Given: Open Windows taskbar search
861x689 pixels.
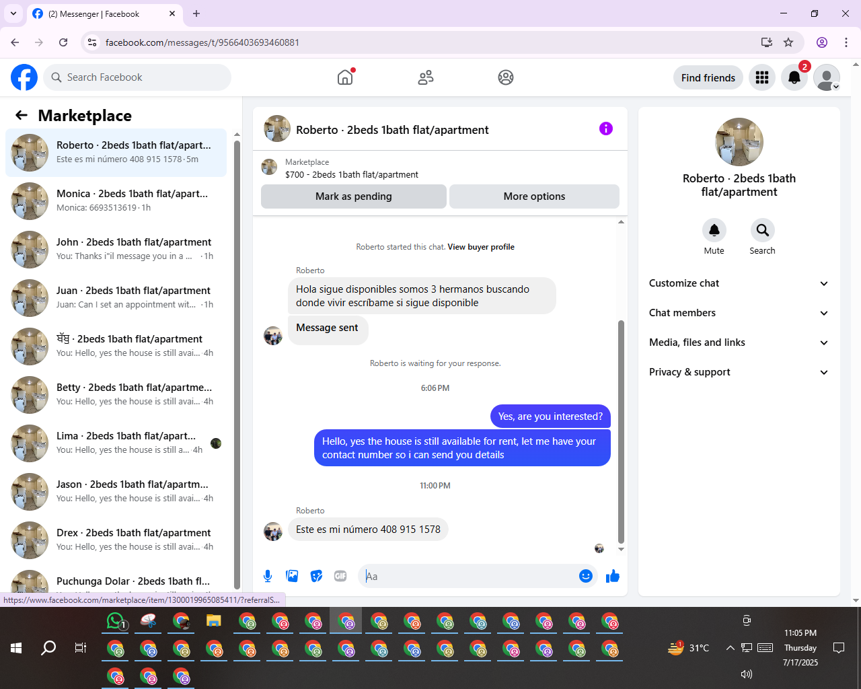Looking at the screenshot, I should click(48, 648).
